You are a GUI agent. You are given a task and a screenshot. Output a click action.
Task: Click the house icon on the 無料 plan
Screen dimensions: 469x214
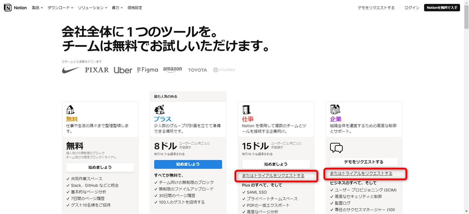coord(70,110)
